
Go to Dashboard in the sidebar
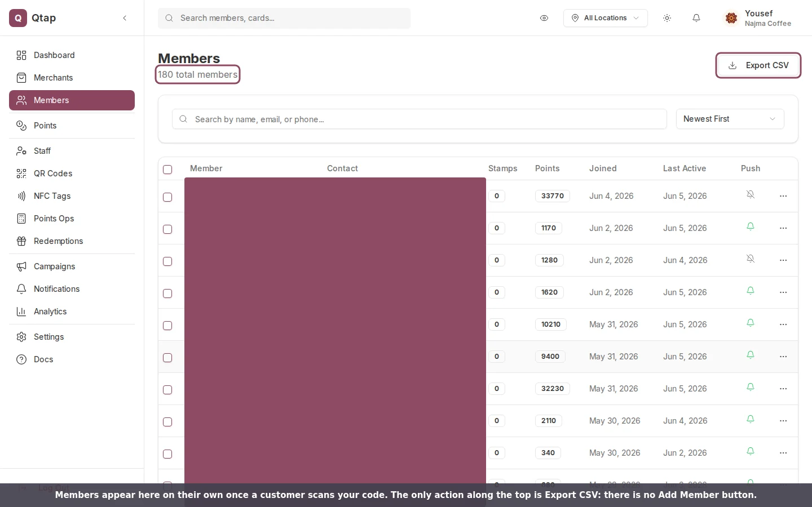click(x=72, y=55)
